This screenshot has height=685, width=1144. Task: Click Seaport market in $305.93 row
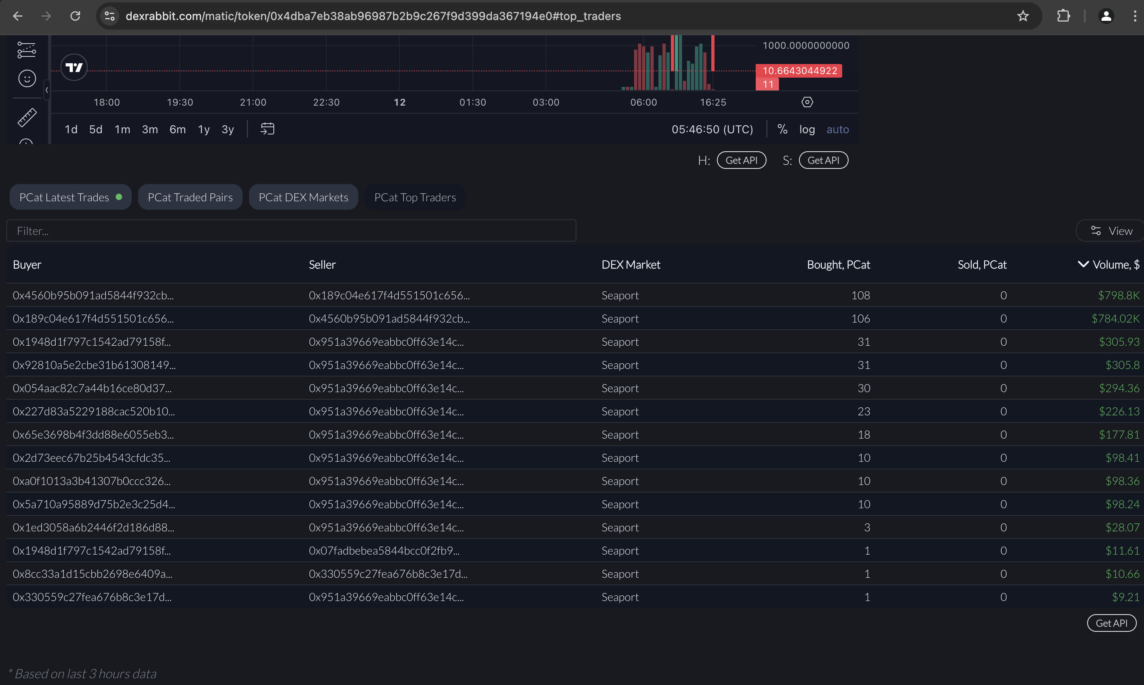tap(620, 342)
